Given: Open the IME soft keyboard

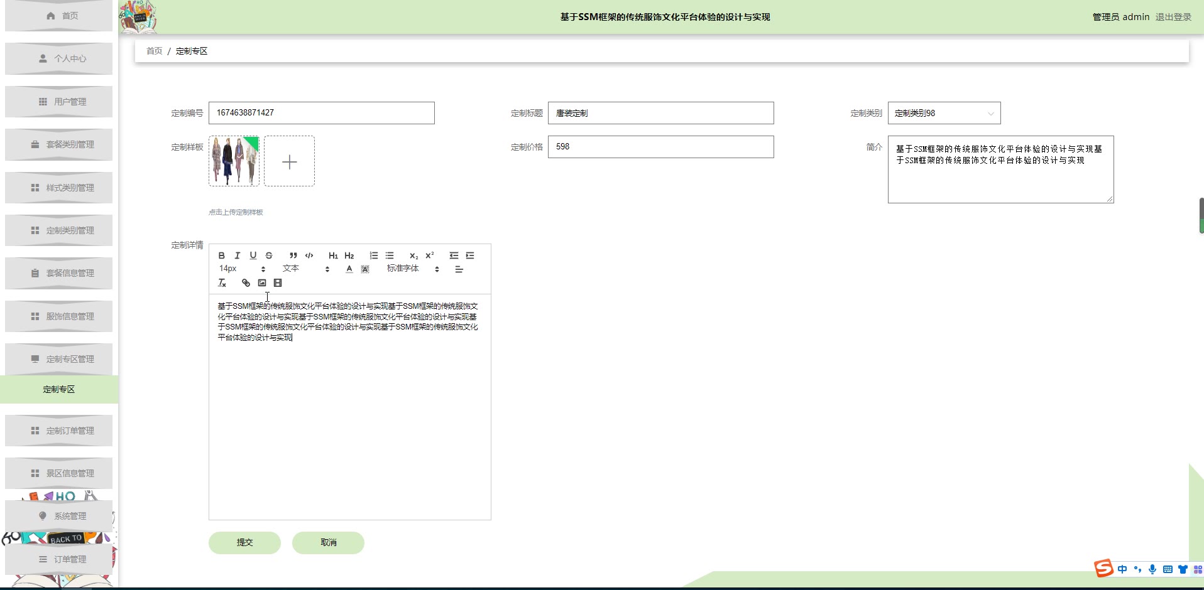Looking at the screenshot, I should point(1168,569).
